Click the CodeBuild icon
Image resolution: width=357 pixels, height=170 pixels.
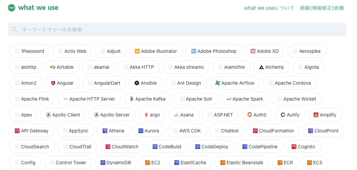pyautogui.click(x=155, y=147)
